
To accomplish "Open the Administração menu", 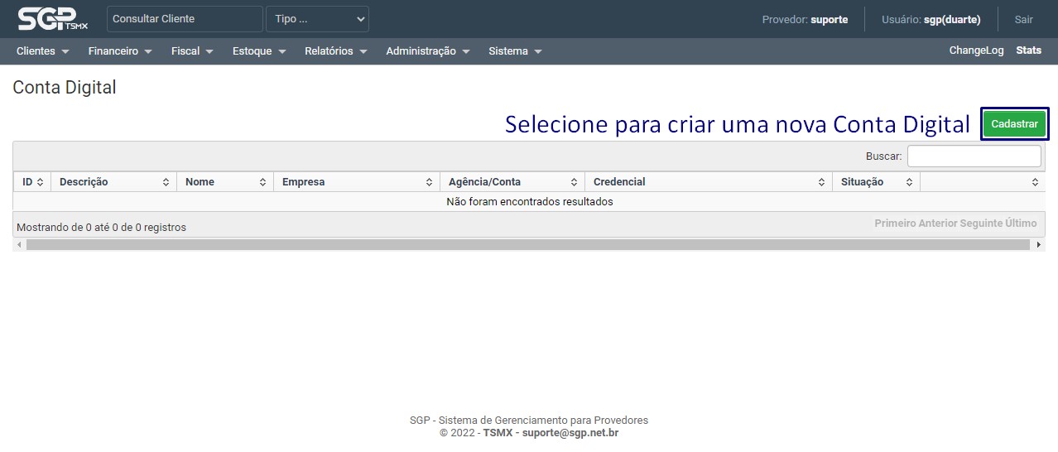I will click(427, 51).
